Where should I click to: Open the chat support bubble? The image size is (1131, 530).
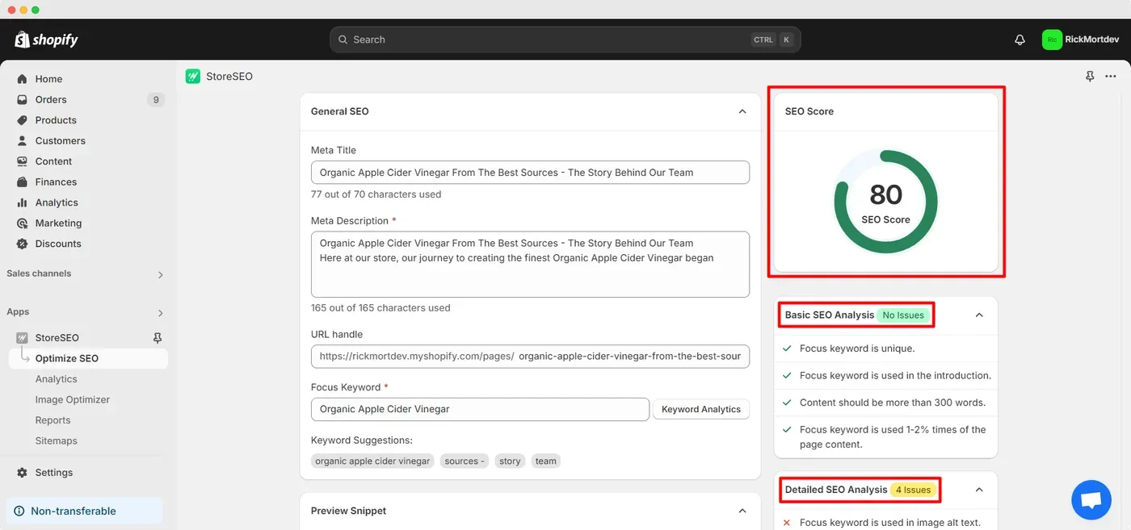[x=1091, y=500]
